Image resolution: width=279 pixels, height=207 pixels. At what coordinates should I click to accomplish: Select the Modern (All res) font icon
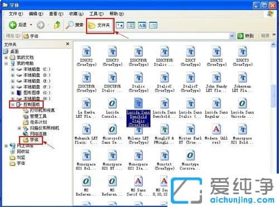(216, 129)
